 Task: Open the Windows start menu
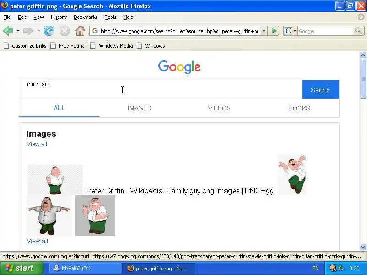pyautogui.click(x=22, y=268)
